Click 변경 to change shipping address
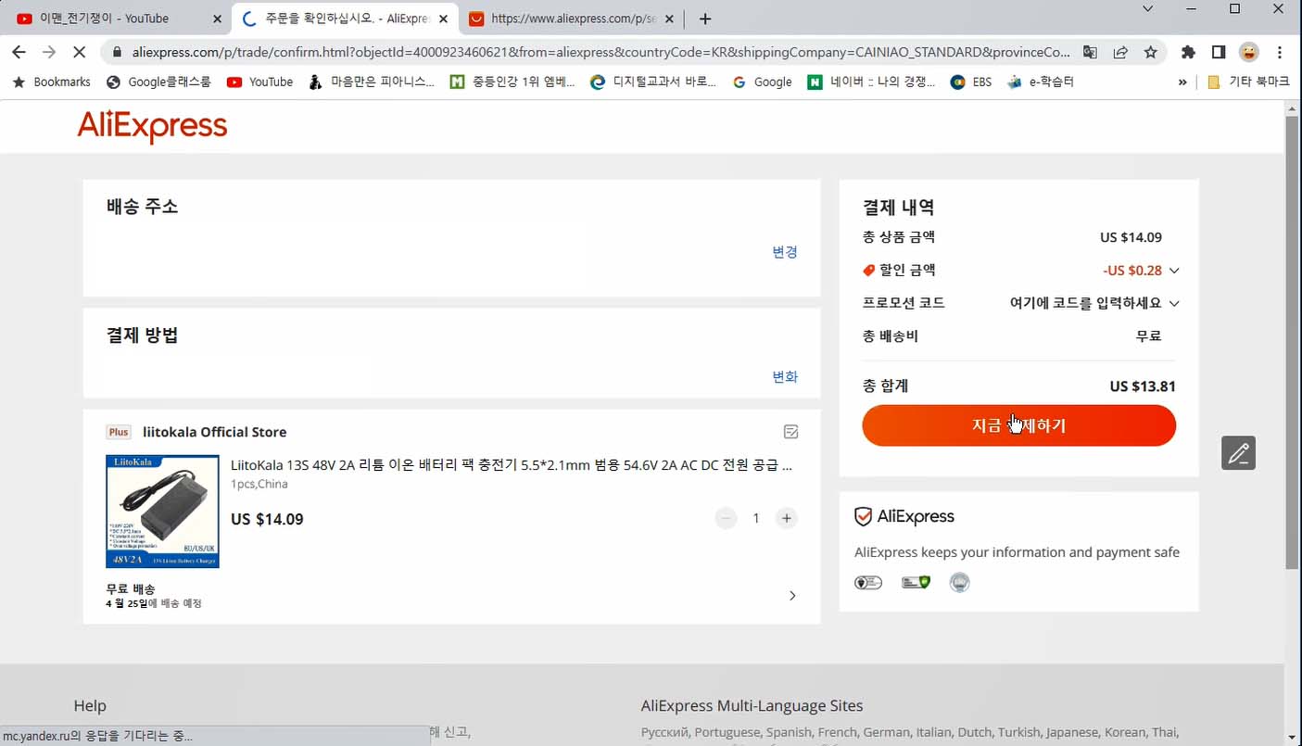This screenshot has height=746, width=1302. (785, 252)
